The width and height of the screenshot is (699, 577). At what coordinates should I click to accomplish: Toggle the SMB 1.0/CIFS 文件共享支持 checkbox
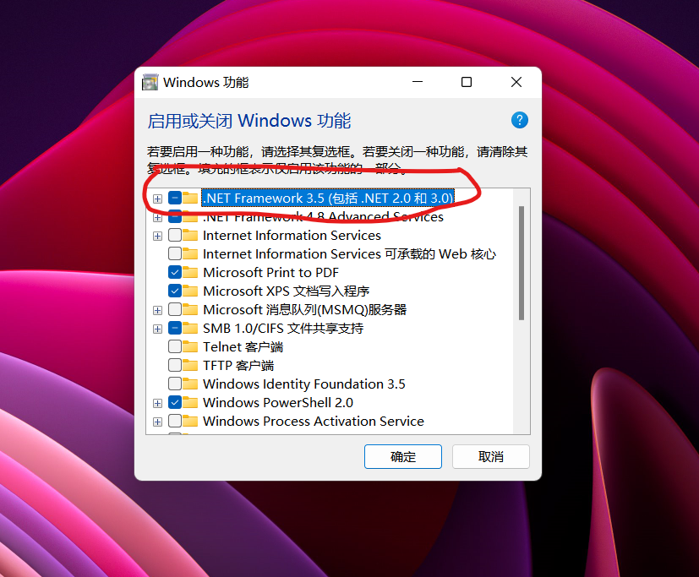tap(175, 329)
